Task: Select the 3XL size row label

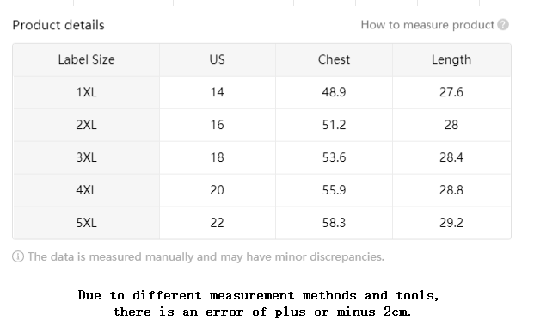Action: click(x=86, y=157)
